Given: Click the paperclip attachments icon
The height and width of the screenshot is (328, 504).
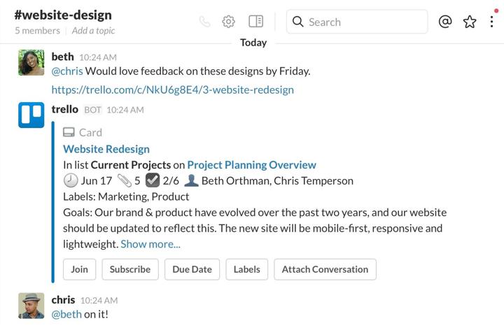Looking at the screenshot, I should 125,180.
